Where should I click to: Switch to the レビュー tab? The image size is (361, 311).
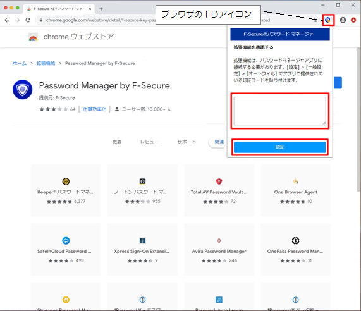click(149, 142)
